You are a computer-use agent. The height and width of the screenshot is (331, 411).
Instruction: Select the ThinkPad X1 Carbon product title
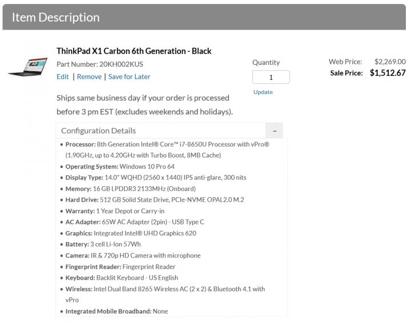coord(134,51)
